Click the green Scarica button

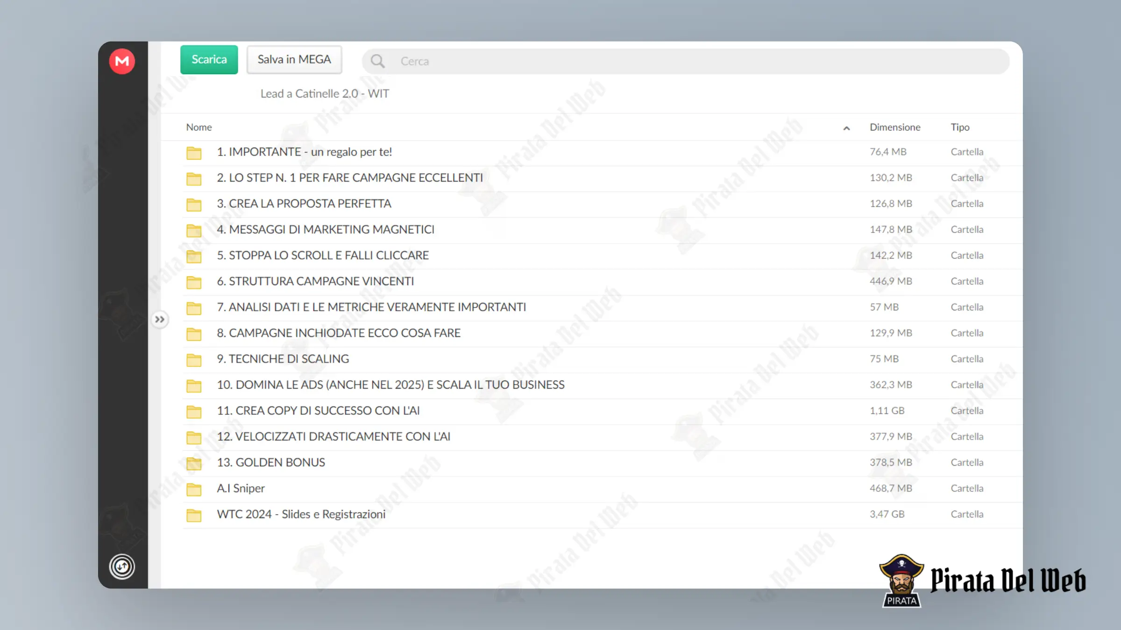tap(209, 60)
